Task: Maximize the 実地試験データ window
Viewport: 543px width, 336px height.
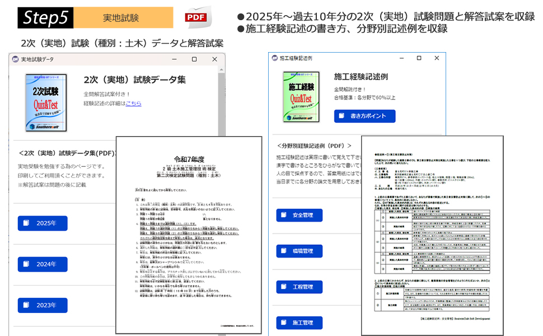Action: [194, 59]
